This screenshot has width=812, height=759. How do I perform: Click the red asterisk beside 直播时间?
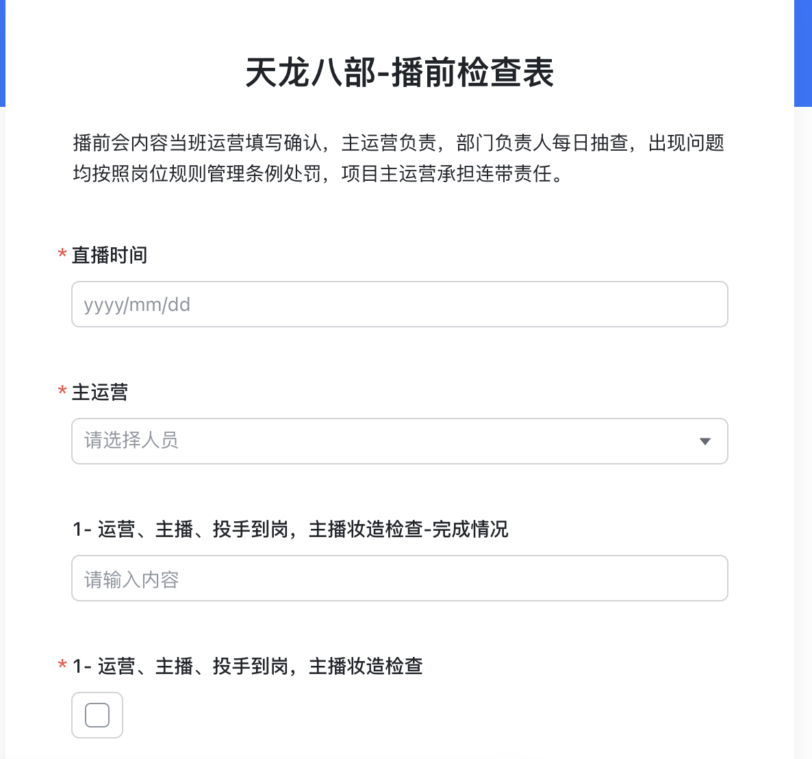tap(62, 256)
